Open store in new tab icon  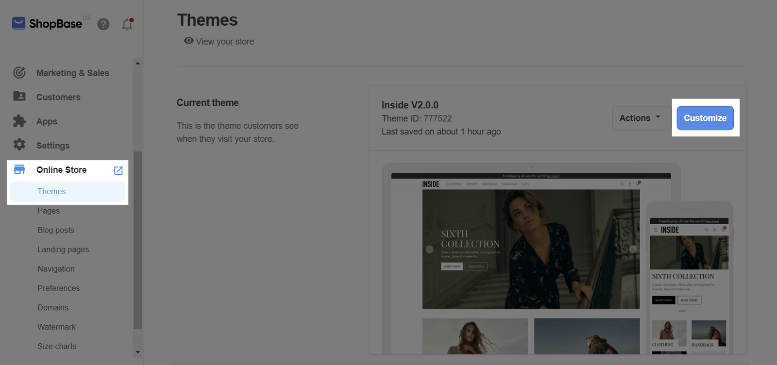pos(118,170)
